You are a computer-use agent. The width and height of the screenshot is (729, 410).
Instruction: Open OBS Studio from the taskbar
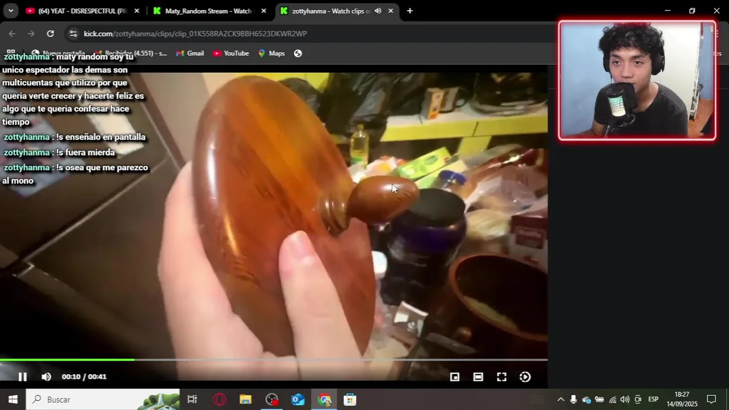click(x=272, y=399)
